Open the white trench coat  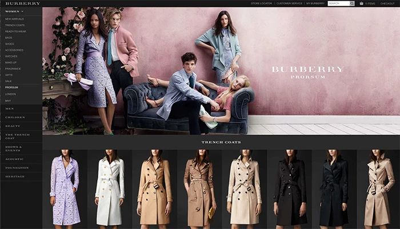point(110,189)
